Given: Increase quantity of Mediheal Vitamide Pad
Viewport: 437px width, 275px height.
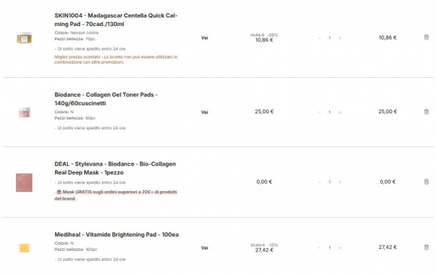Looking at the screenshot, I should 340,248.
